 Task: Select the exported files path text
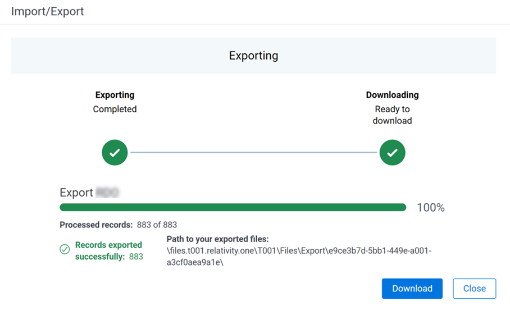[x=299, y=257]
